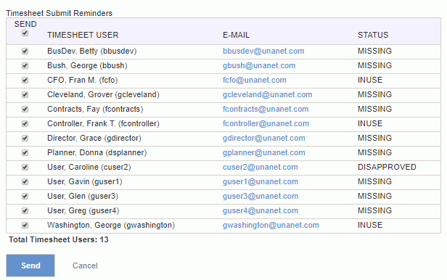Open the fcontroller@unanet.com email link
The width and height of the screenshot is (447, 280).
pos(266,123)
